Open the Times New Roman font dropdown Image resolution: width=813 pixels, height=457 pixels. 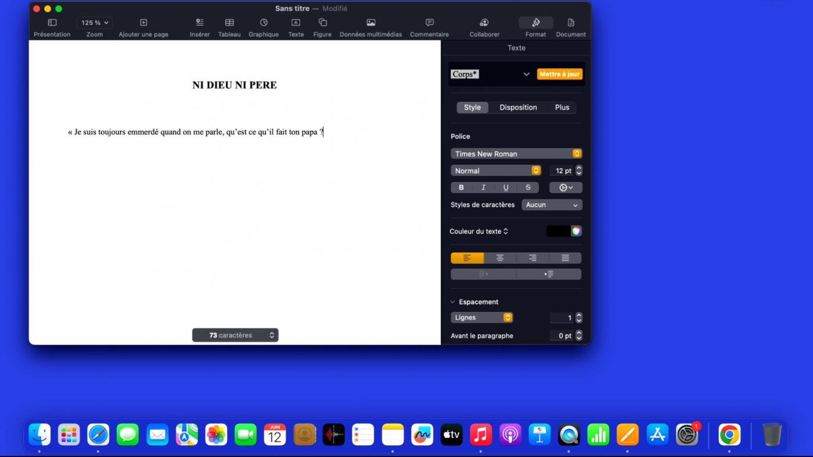[516, 154]
